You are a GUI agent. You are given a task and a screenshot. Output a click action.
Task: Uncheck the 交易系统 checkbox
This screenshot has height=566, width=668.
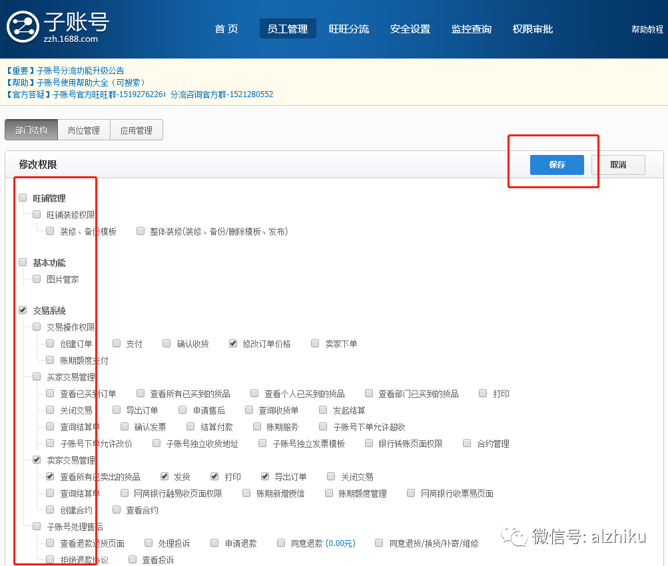click(23, 310)
